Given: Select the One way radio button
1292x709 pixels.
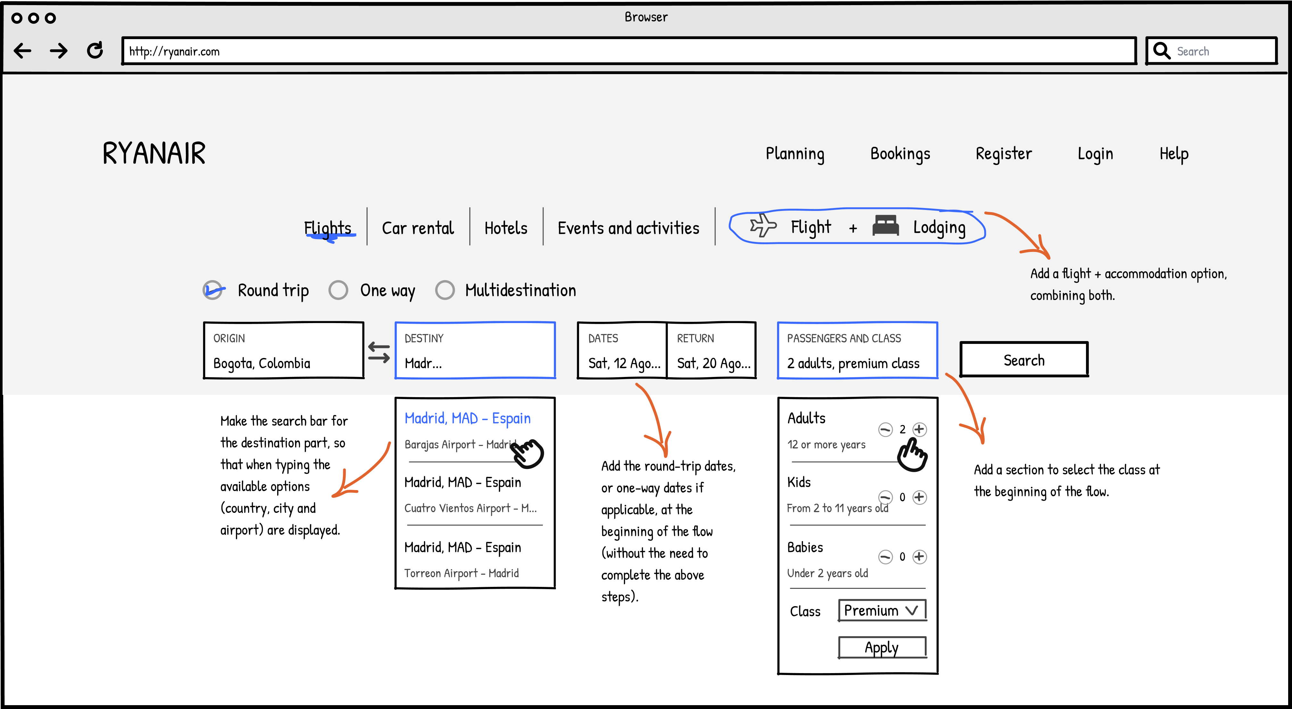Looking at the screenshot, I should [339, 290].
